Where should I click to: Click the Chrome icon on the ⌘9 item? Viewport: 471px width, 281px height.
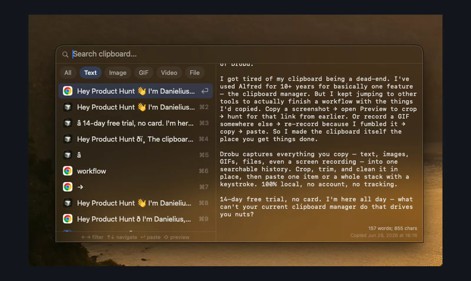pyautogui.click(x=68, y=219)
